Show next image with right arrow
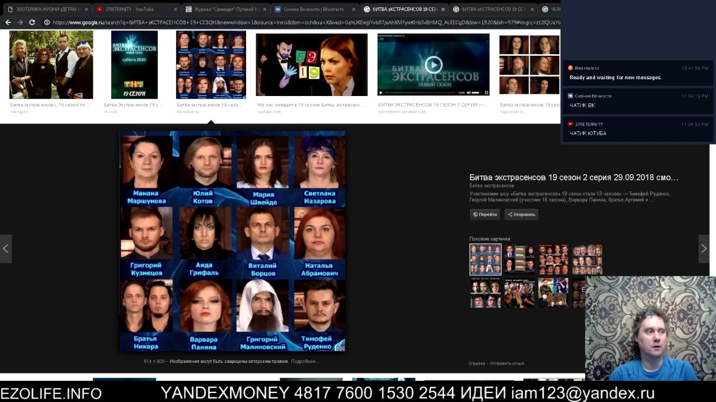The image size is (716, 402). coord(704,248)
